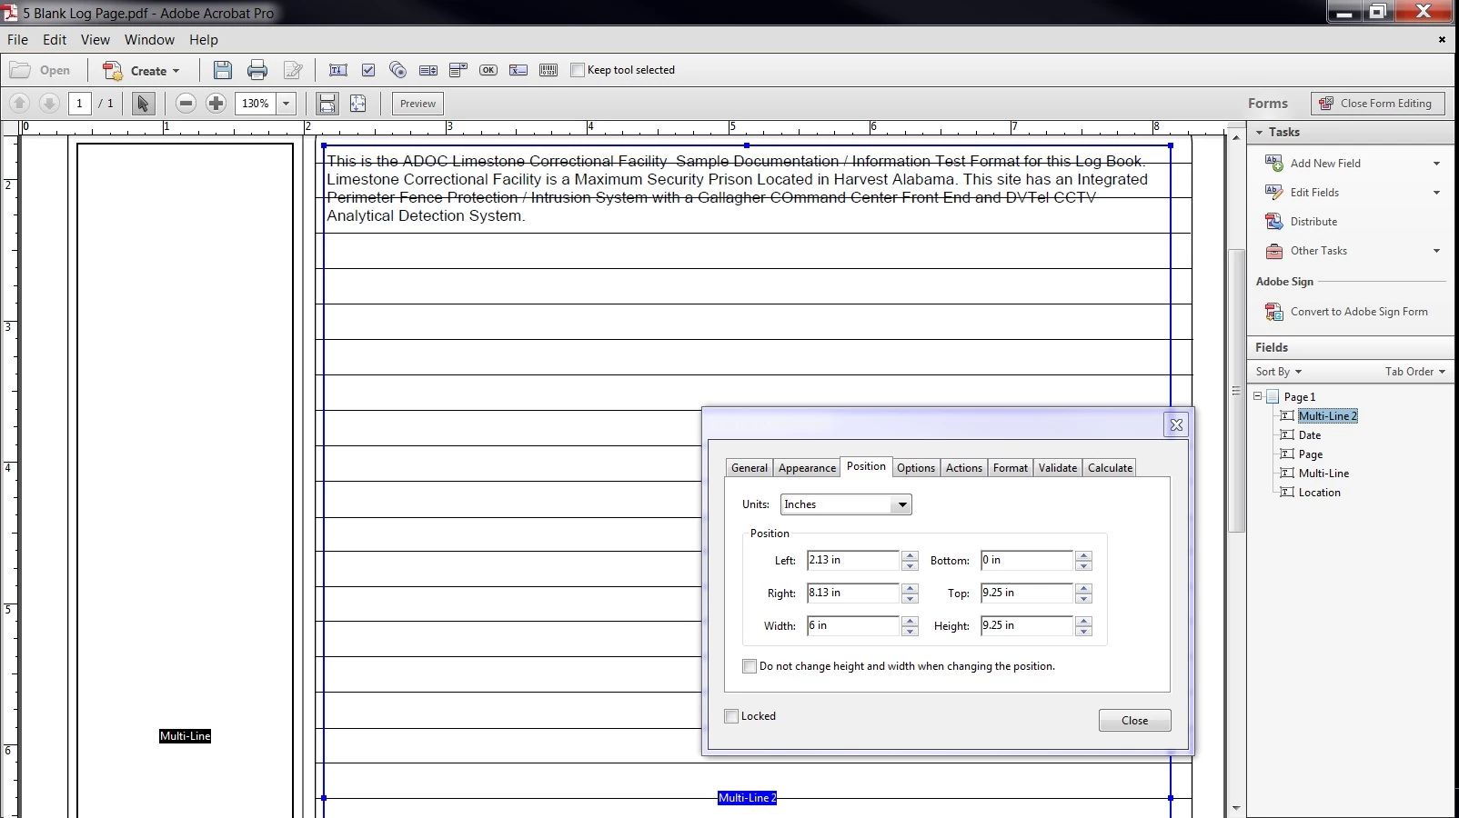1459x818 pixels.
Task: Select the Text Field tool
Action: tap(338, 70)
